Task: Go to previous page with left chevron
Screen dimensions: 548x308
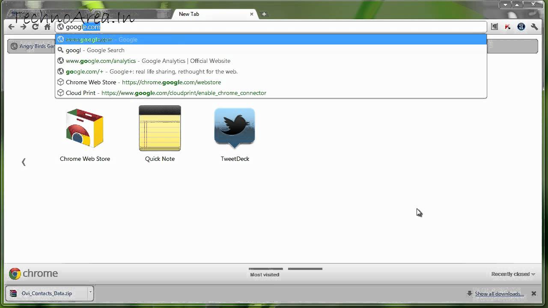Action: click(24, 162)
